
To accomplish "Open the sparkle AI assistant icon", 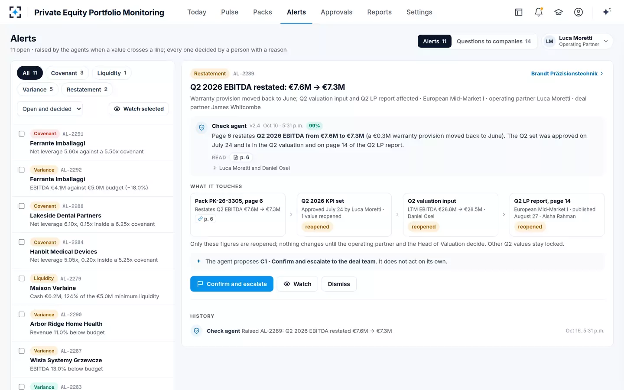I will click(607, 12).
